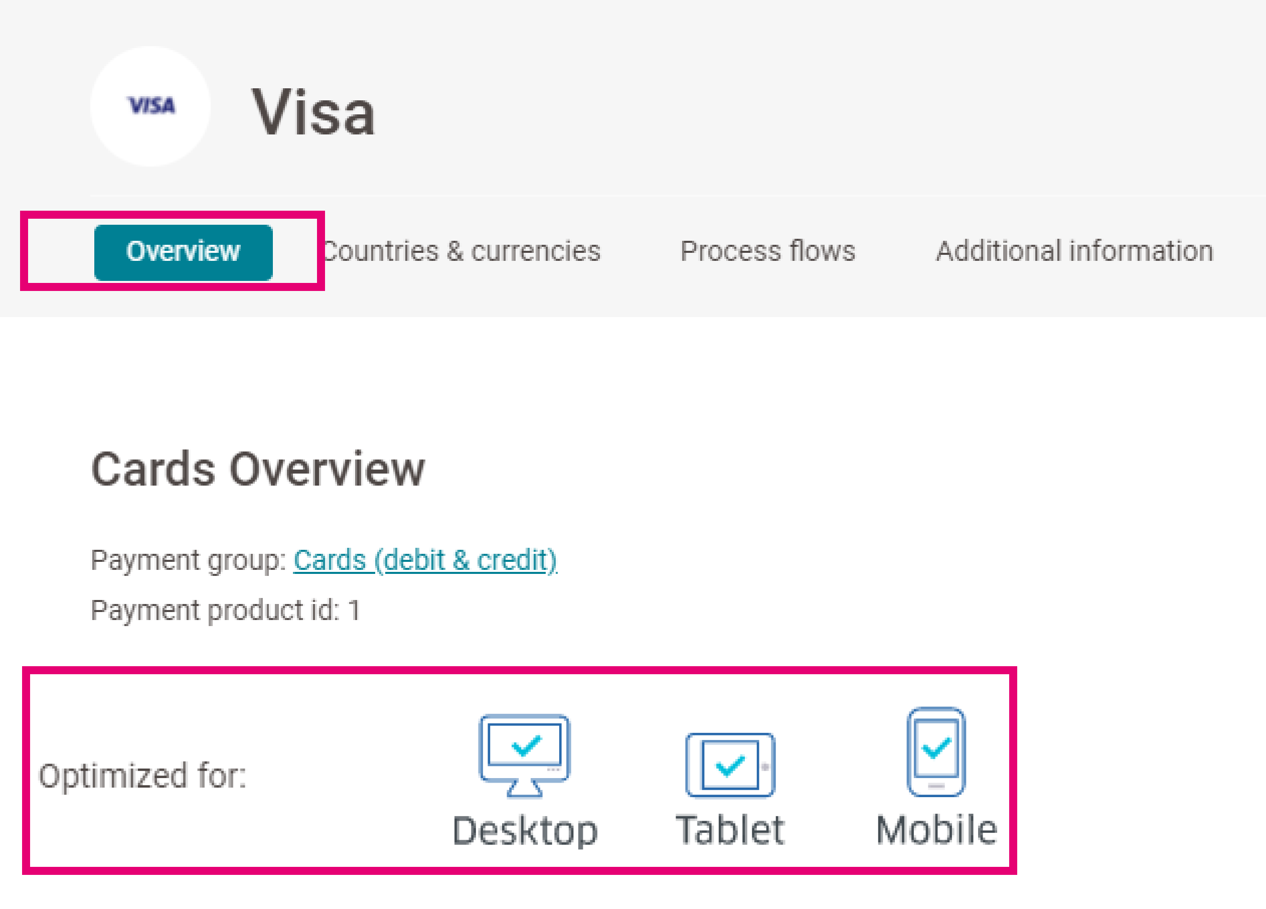The image size is (1266, 909).
Task: Switch to the Countries & currencies tab
Action: pyautogui.click(x=461, y=252)
